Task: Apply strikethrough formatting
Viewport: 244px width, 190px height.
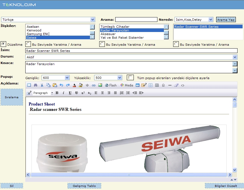Action: click(x=76, y=93)
